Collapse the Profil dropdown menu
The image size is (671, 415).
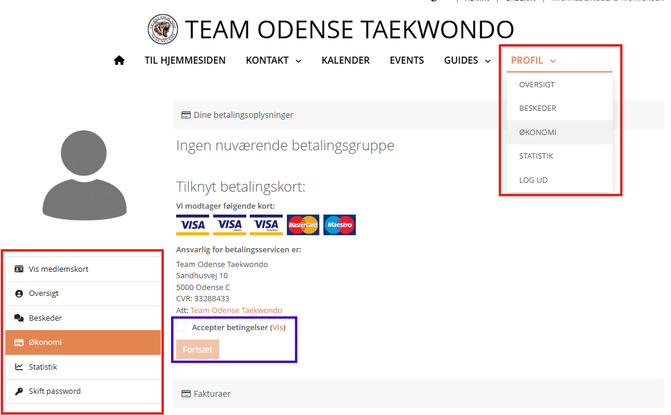(533, 60)
